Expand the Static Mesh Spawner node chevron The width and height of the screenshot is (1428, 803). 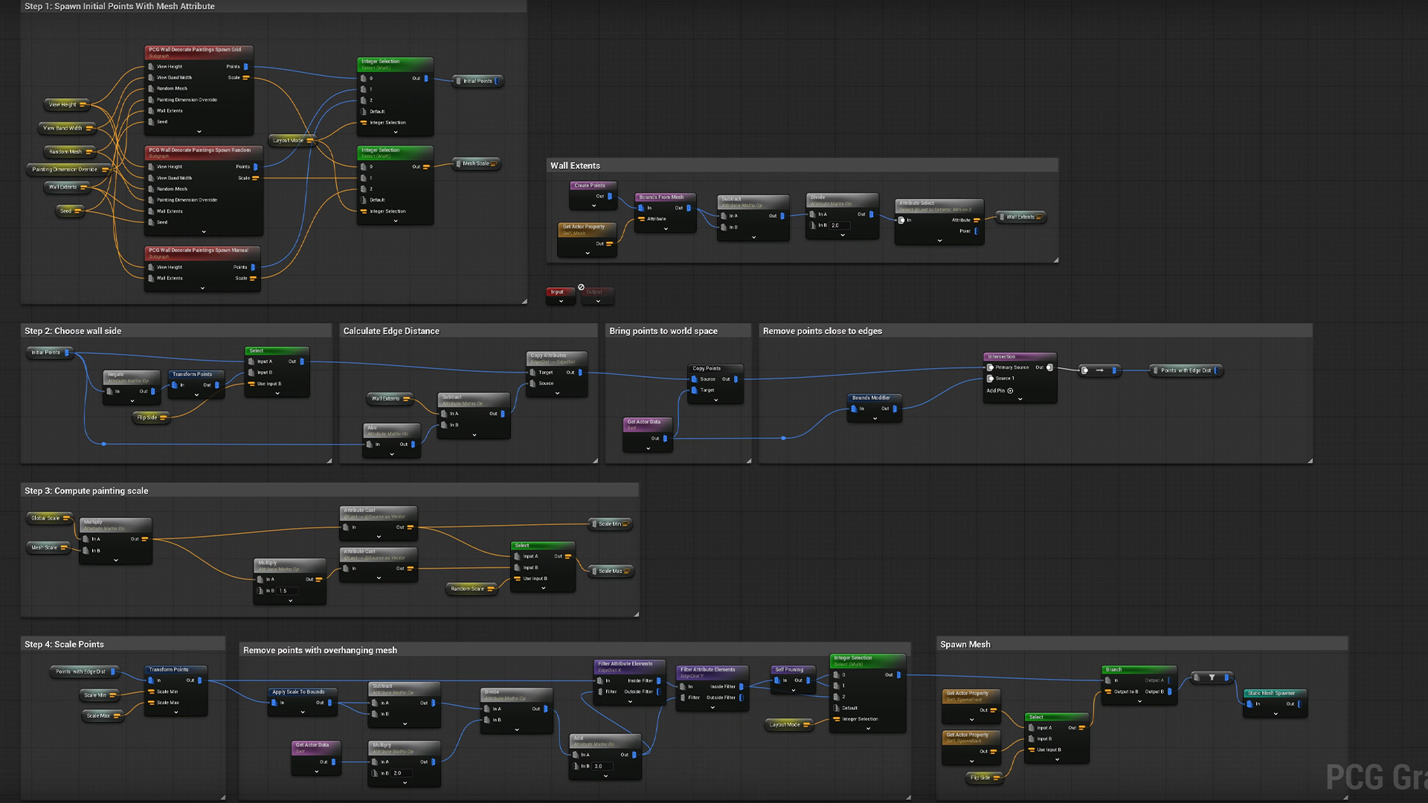[x=1276, y=715]
